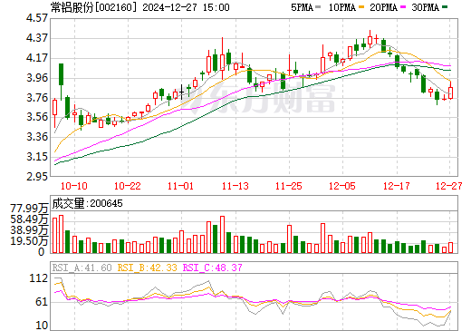Viewport: 471px width, 331px height.
Task: Click the 77.99万 volume axis label
Action: click(29, 209)
